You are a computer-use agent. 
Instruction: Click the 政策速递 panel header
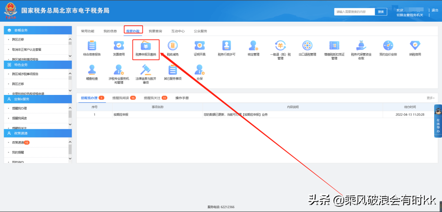(38, 133)
